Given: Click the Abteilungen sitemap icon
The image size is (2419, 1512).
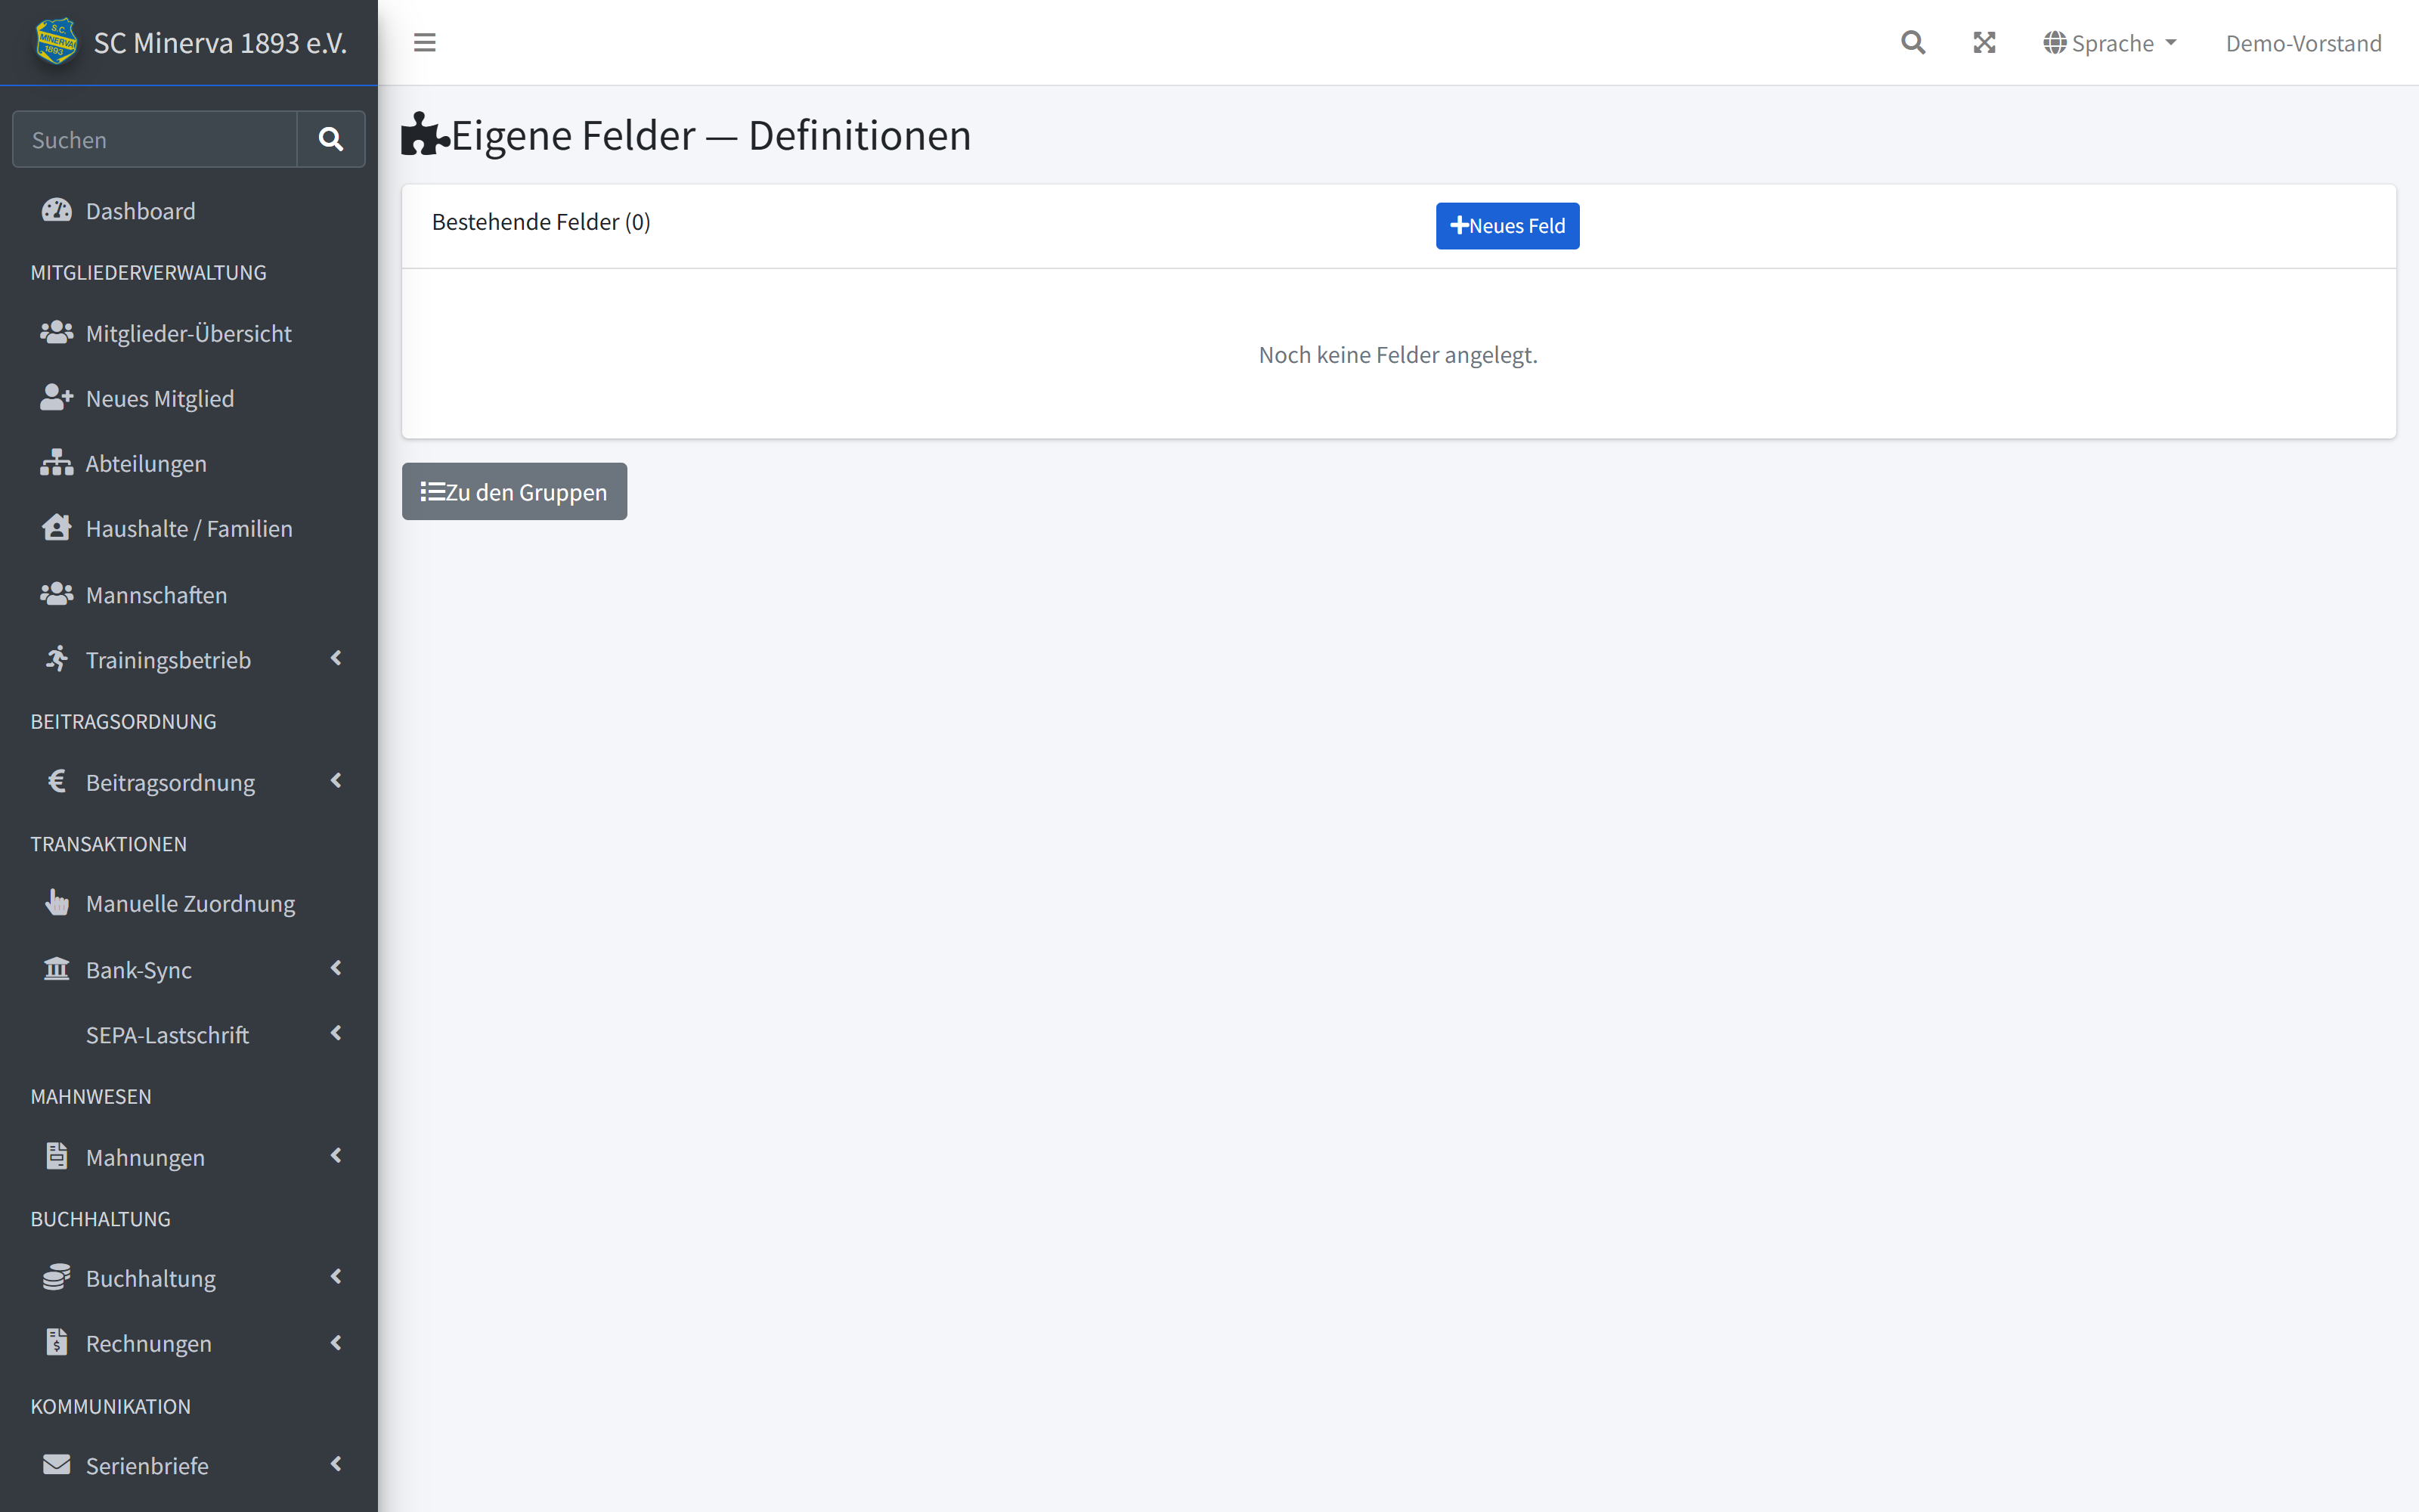Looking at the screenshot, I should [x=57, y=462].
